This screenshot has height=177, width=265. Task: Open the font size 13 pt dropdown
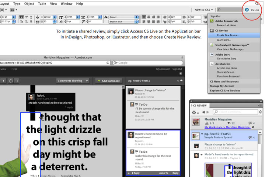(x=14, y=17)
